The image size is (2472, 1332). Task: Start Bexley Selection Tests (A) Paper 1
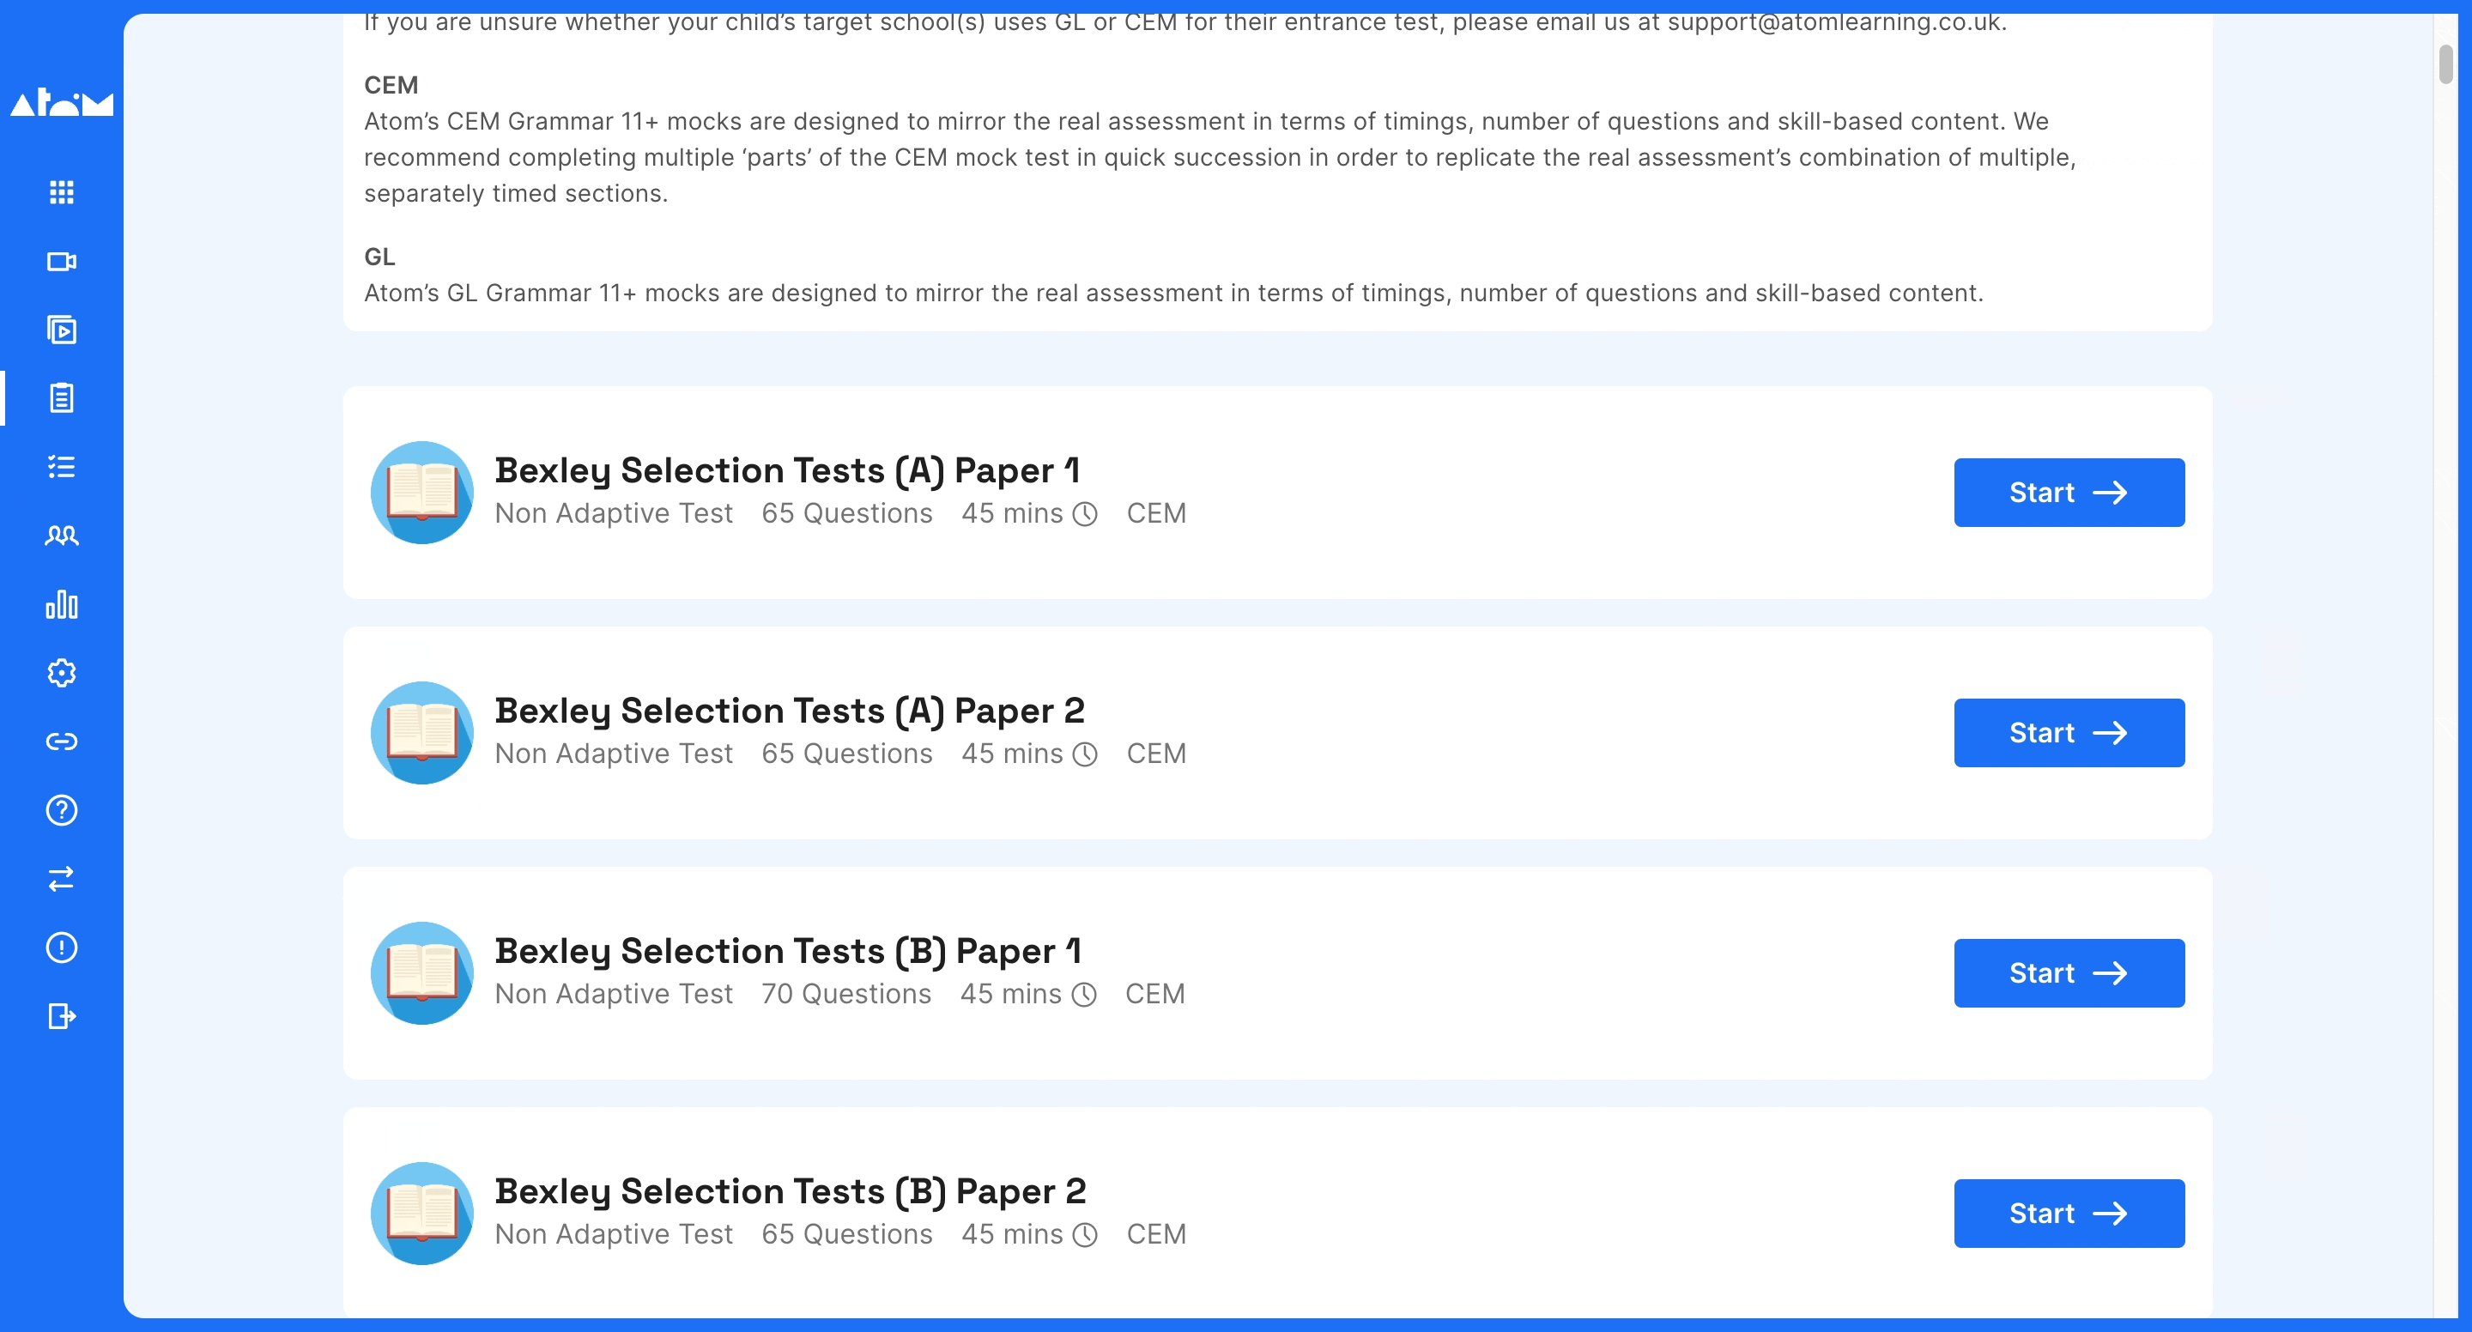pos(2069,493)
